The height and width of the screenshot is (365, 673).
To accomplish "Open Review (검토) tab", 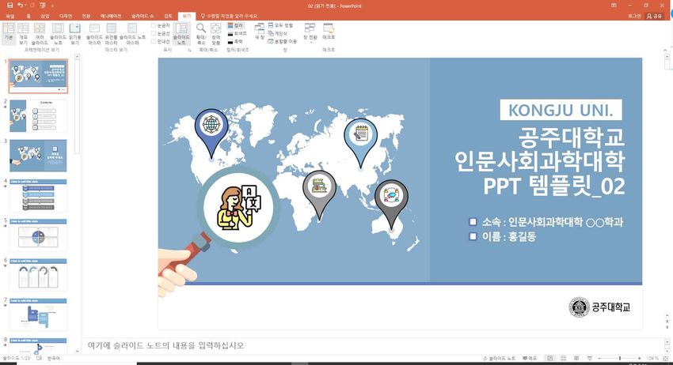I will 168,16.
